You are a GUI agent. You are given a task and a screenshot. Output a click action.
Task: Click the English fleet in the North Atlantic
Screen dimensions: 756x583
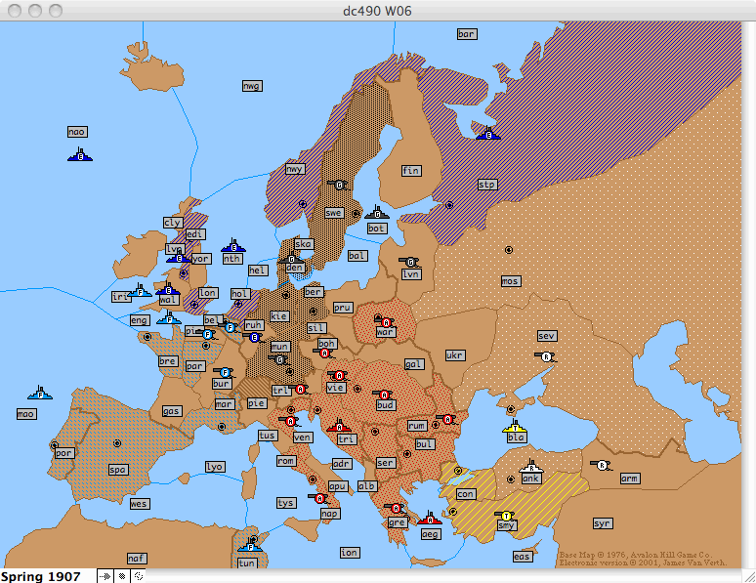coord(80,153)
